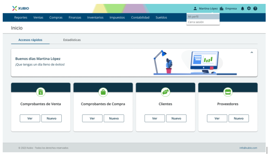The width and height of the screenshot is (268, 155).
Task: Open the Contabilidad menu
Action: [x=140, y=18]
